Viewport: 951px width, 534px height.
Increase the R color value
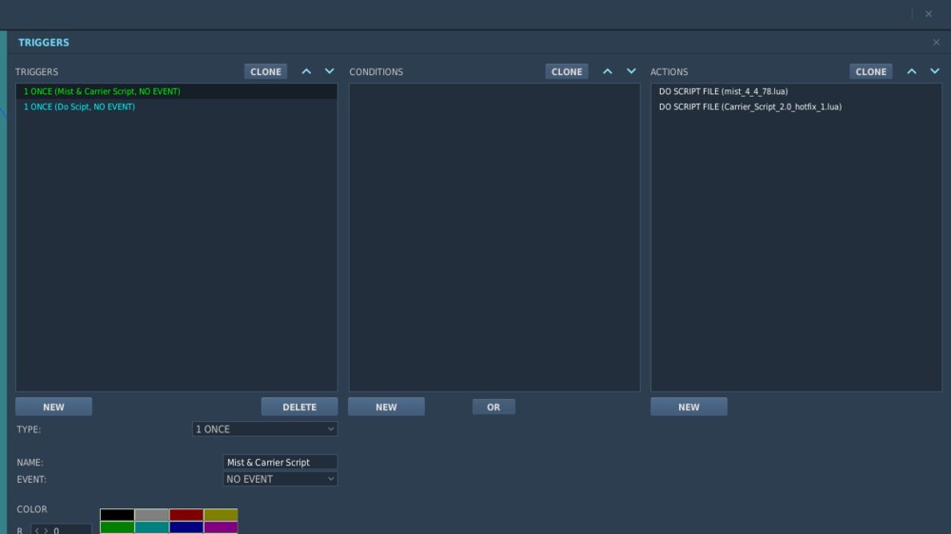(x=46, y=530)
